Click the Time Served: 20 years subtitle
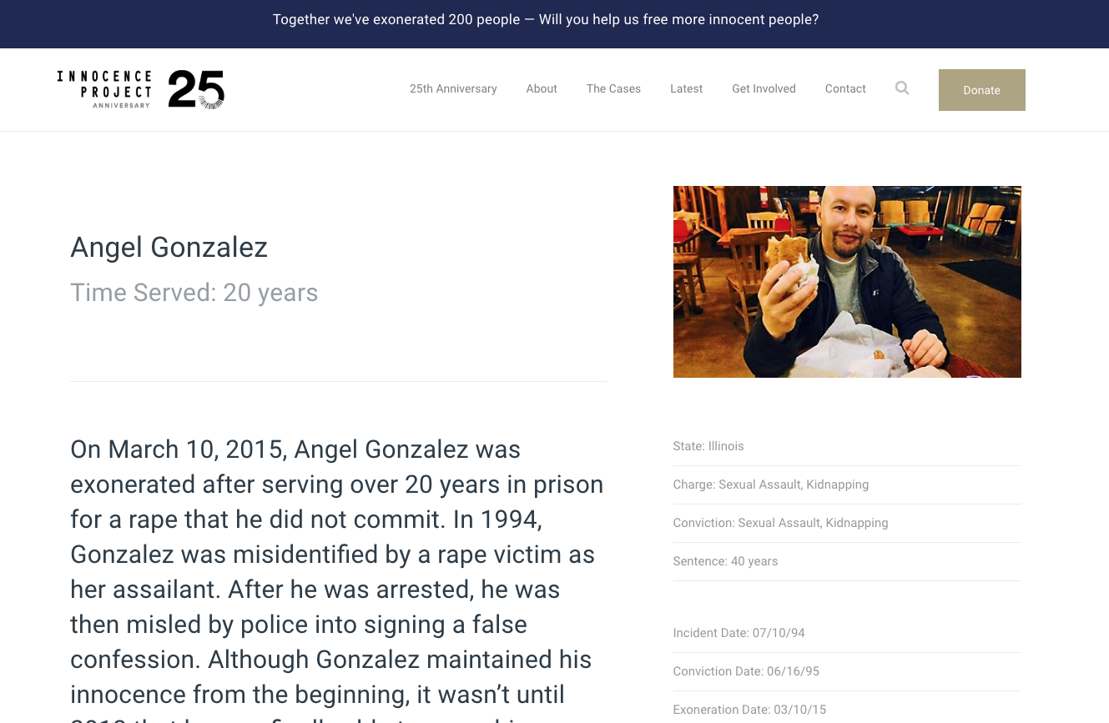This screenshot has width=1109, height=723. pyautogui.click(x=194, y=293)
